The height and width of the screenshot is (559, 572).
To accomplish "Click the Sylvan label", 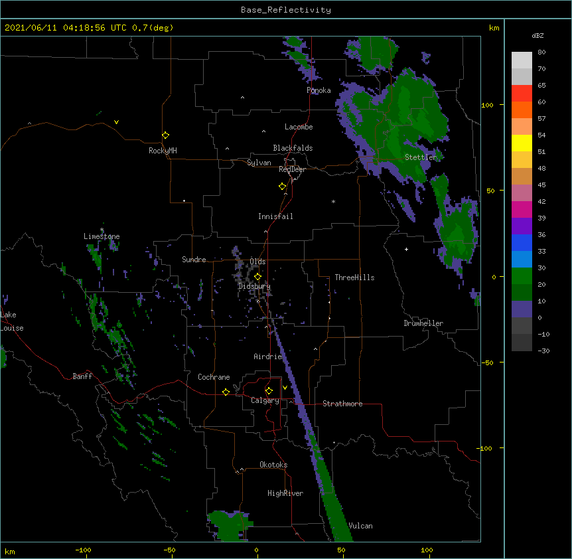I will pyautogui.click(x=259, y=163).
